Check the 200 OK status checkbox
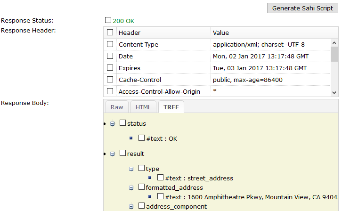This screenshot has width=342, height=211. [108, 20]
